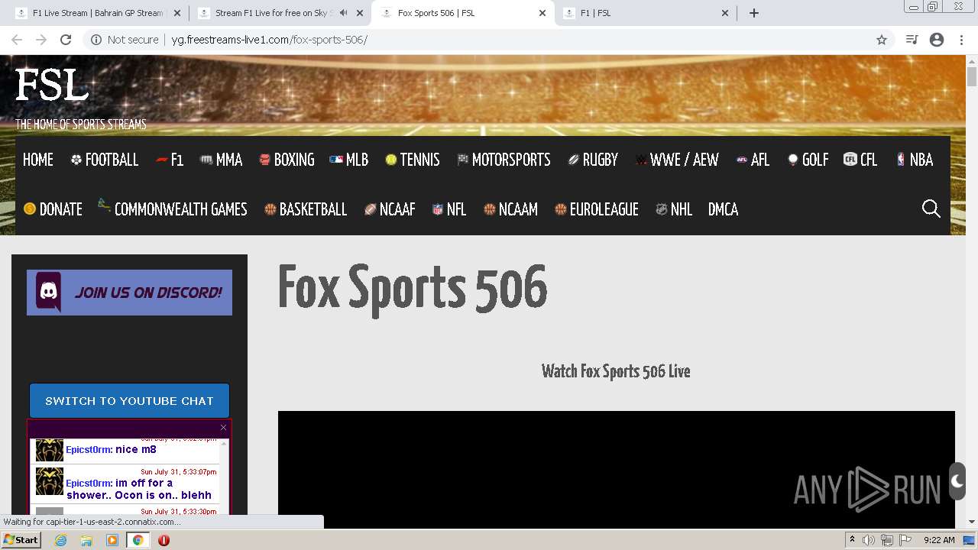This screenshot has height=550, width=978.
Task: Open the Action Center flag icon
Action: tap(905, 540)
